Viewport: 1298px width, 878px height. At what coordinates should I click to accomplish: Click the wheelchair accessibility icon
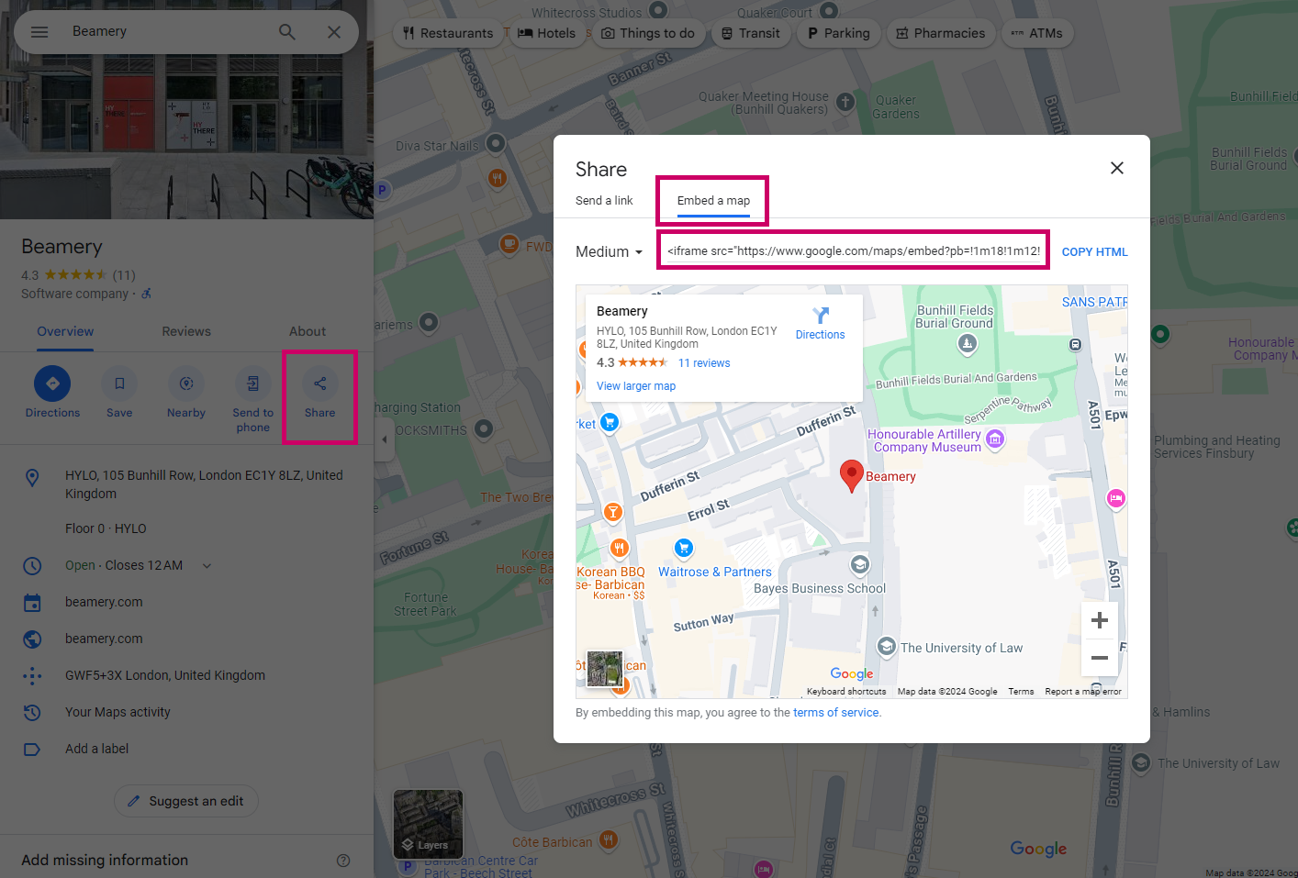coord(146,294)
